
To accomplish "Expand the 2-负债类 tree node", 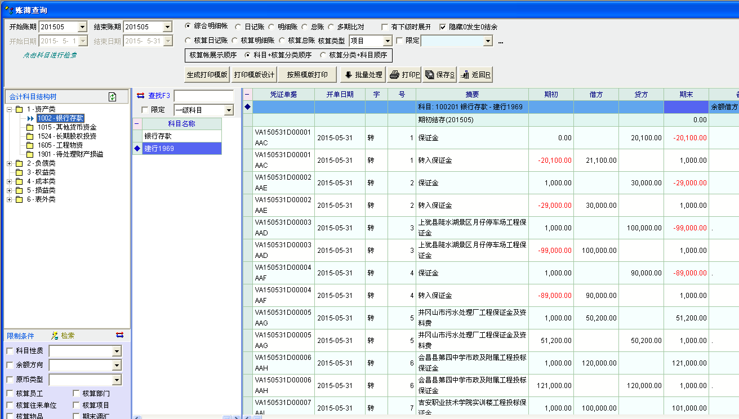I will [10, 163].
